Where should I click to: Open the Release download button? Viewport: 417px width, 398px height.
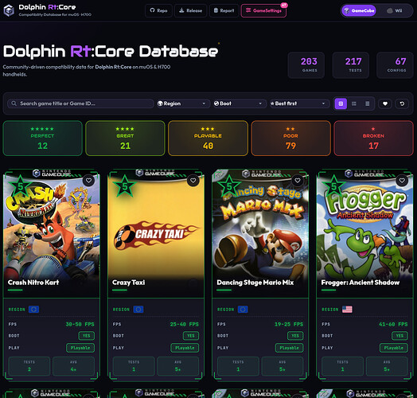coord(190,10)
